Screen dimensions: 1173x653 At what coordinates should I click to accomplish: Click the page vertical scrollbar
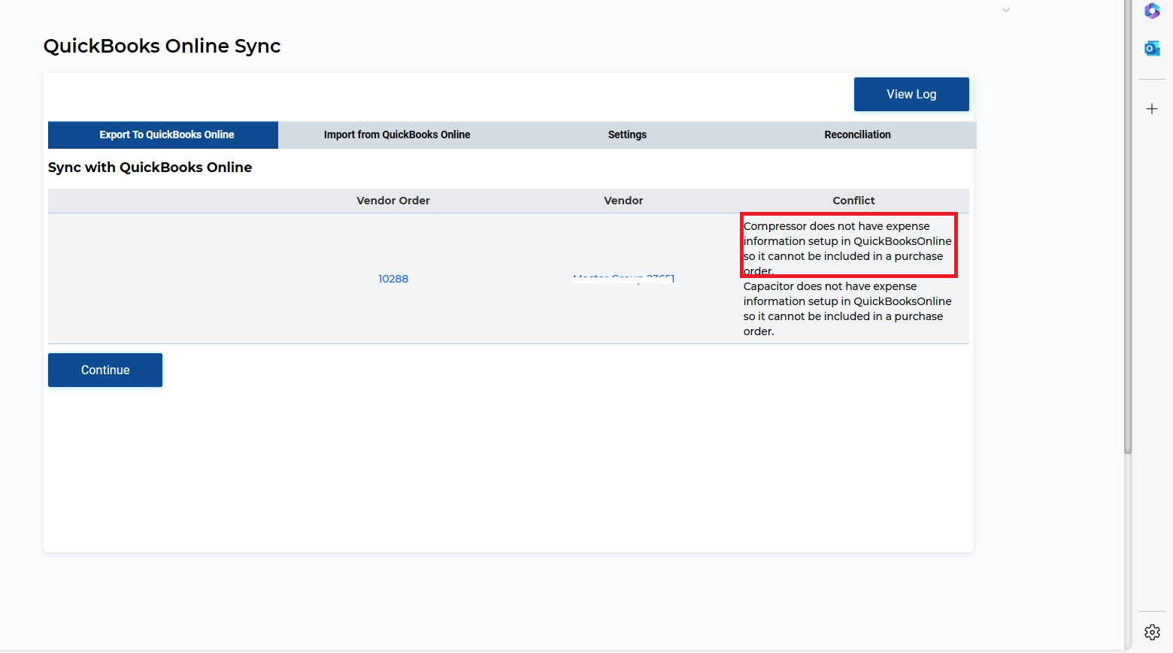[1128, 227]
